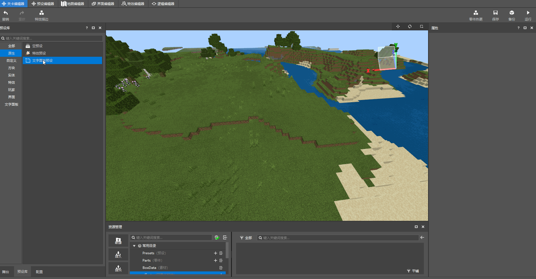The width and height of the screenshot is (536, 279).
Task: Click the 导出 export button
Action: [x=118, y=268]
